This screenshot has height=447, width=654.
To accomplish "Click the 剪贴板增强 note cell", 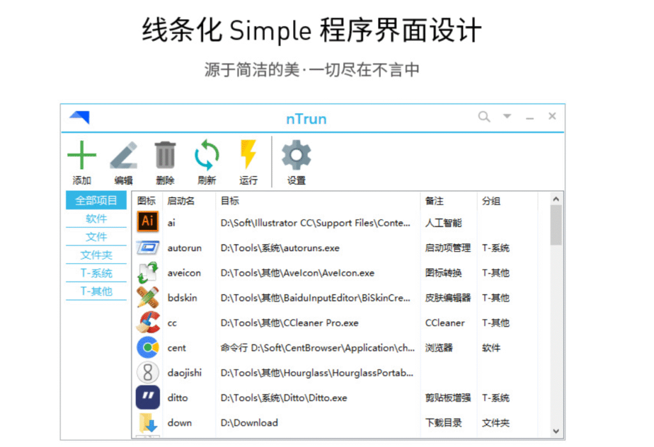I will click(448, 398).
